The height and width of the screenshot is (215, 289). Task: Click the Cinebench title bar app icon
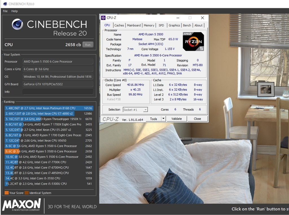point(5,4)
